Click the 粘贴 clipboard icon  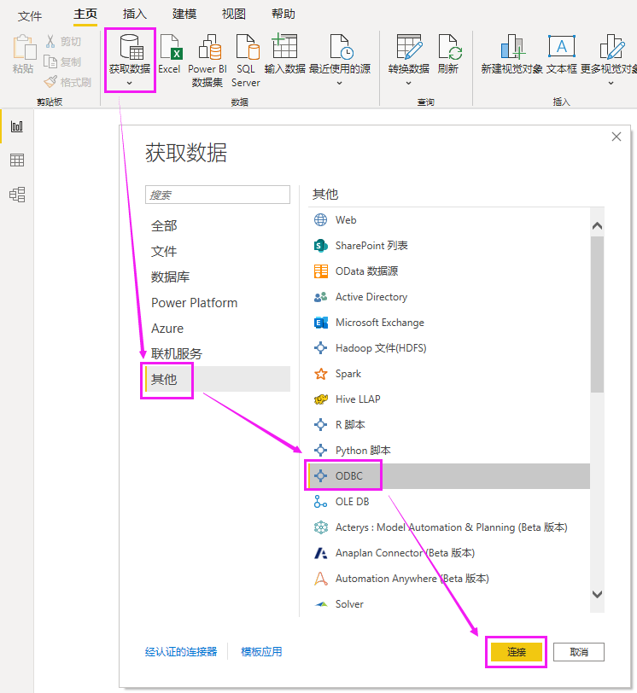pyautogui.click(x=24, y=47)
